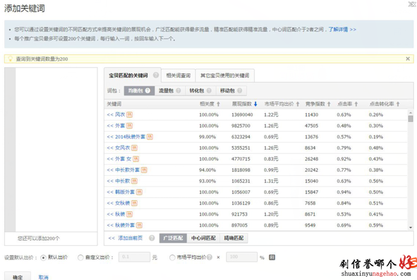Select 广泛匹配 match mode
The height and width of the screenshot is (280, 417).
tap(173, 238)
